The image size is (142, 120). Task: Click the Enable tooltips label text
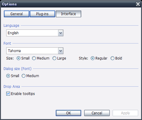coord(23,94)
